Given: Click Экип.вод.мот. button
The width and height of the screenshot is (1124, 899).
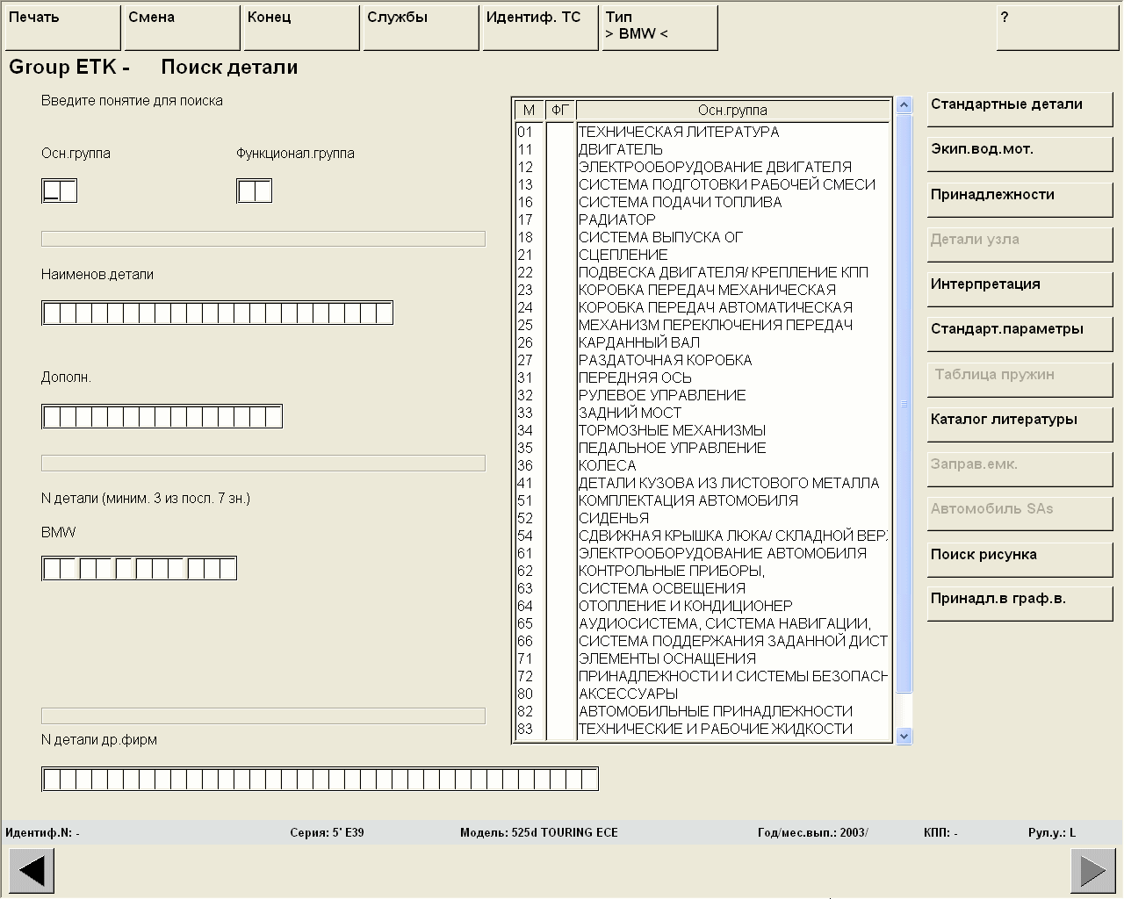Looking at the screenshot, I should (1020, 155).
